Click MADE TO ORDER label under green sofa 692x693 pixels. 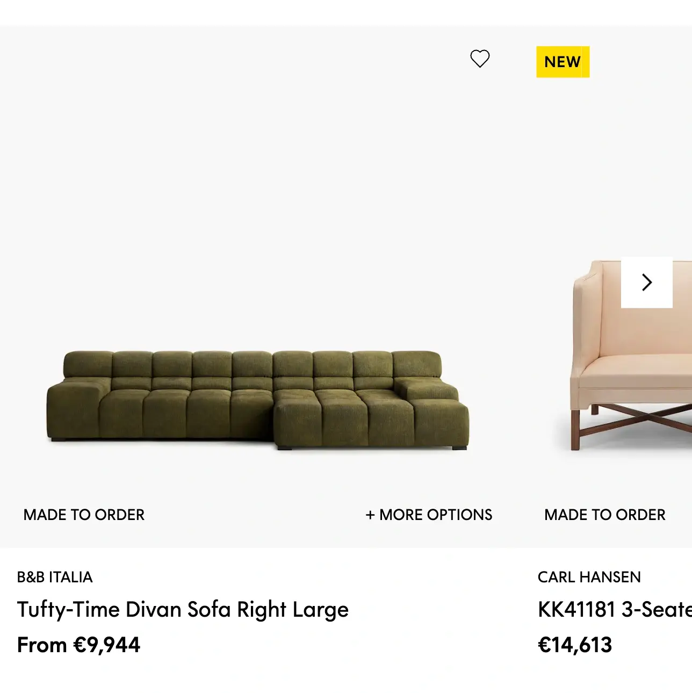[x=84, y=515]
